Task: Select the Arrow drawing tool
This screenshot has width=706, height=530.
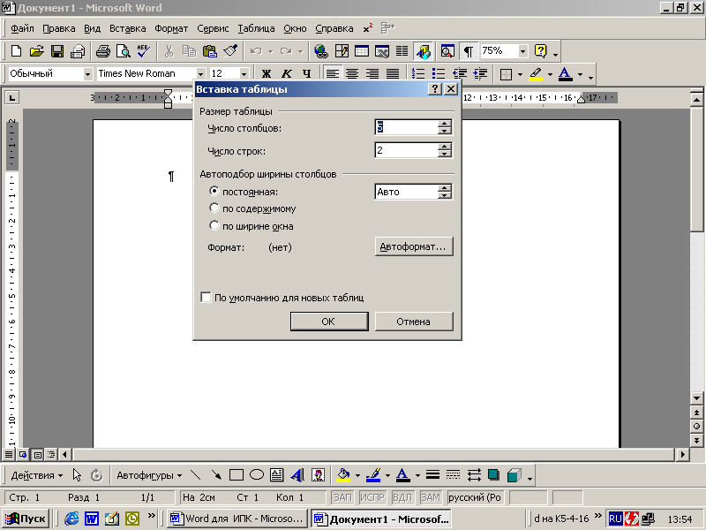Action: pos(216,475)
